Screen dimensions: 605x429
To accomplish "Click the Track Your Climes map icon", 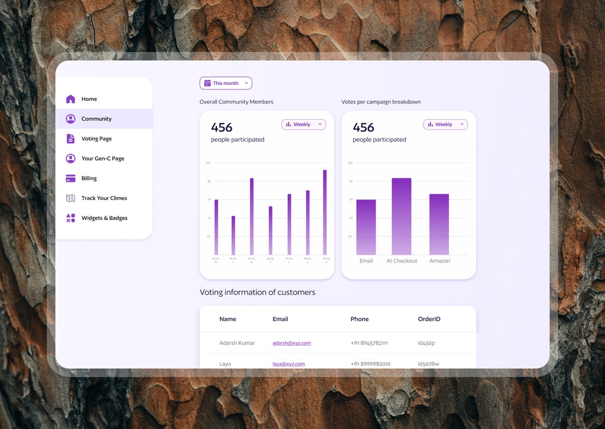I will tap(71, 198).
